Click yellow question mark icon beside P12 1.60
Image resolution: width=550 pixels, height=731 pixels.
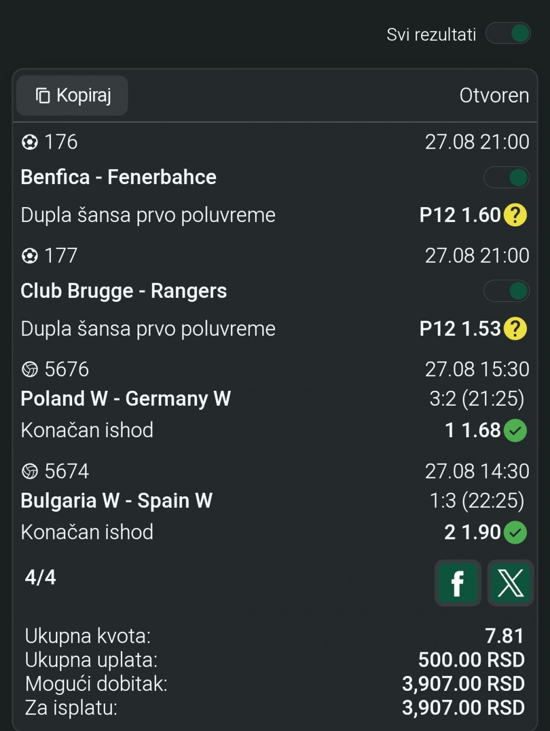point(515,215)
